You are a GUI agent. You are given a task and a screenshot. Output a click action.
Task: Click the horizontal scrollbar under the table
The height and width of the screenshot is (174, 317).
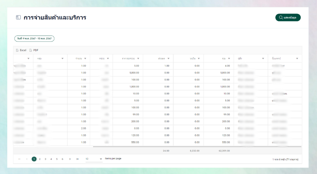(197, 147)
